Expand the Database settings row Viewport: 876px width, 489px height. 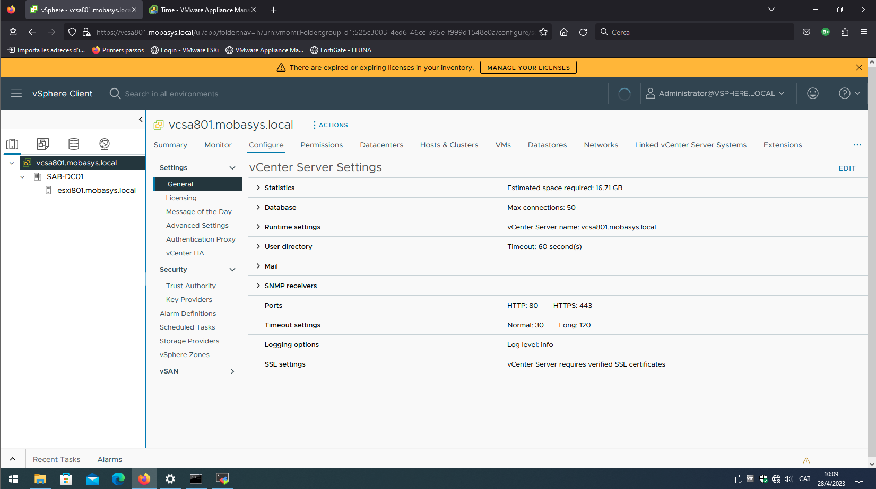click(258, 207)
